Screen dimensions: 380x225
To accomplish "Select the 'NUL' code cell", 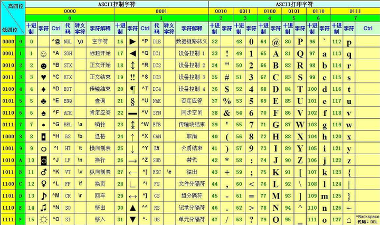I will [x=68, y=41].
